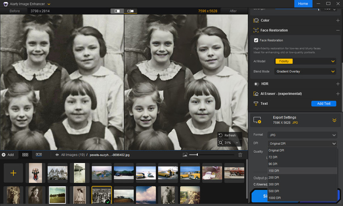This screenshot has width=343, height=206.
Task: Select 72 DPI option
Action: 302,157
